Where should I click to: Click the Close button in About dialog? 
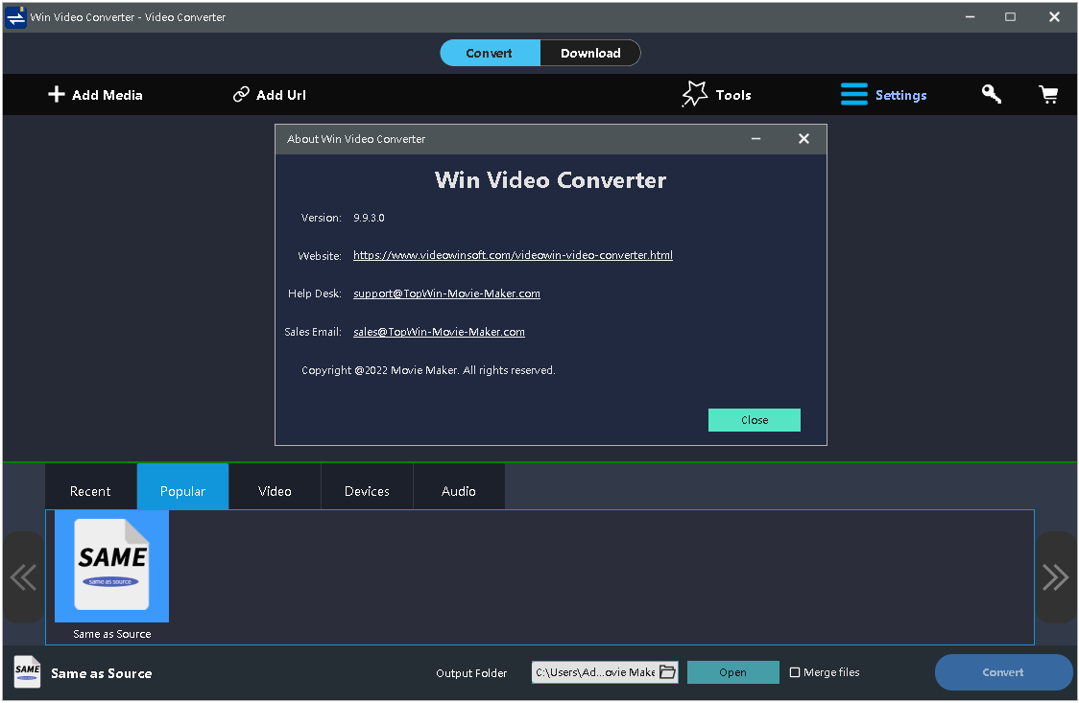[755, 420]
